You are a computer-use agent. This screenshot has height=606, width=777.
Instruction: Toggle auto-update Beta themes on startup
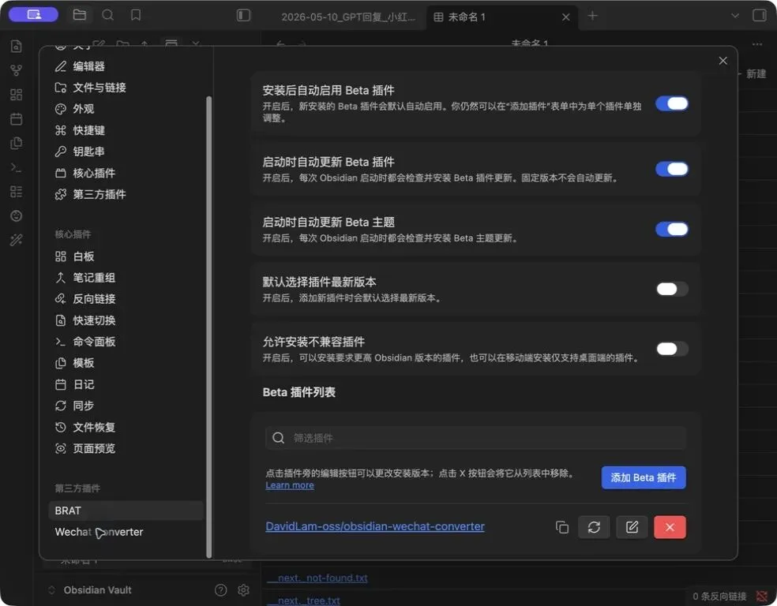point(671,230)
